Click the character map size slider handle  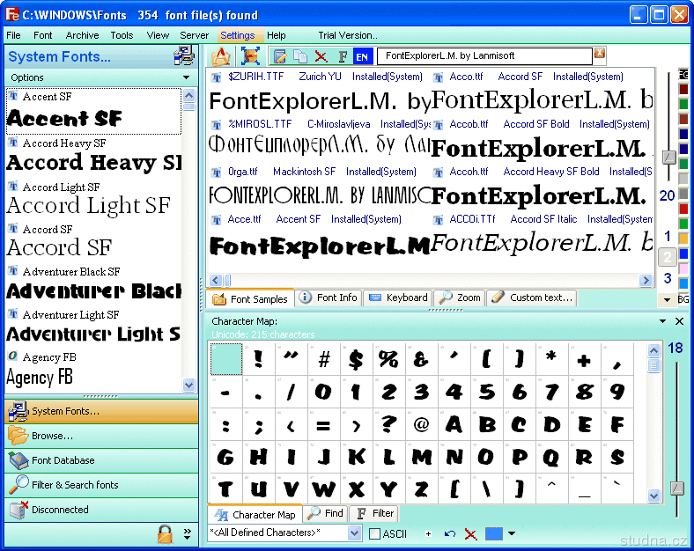[x=676, y=489]
